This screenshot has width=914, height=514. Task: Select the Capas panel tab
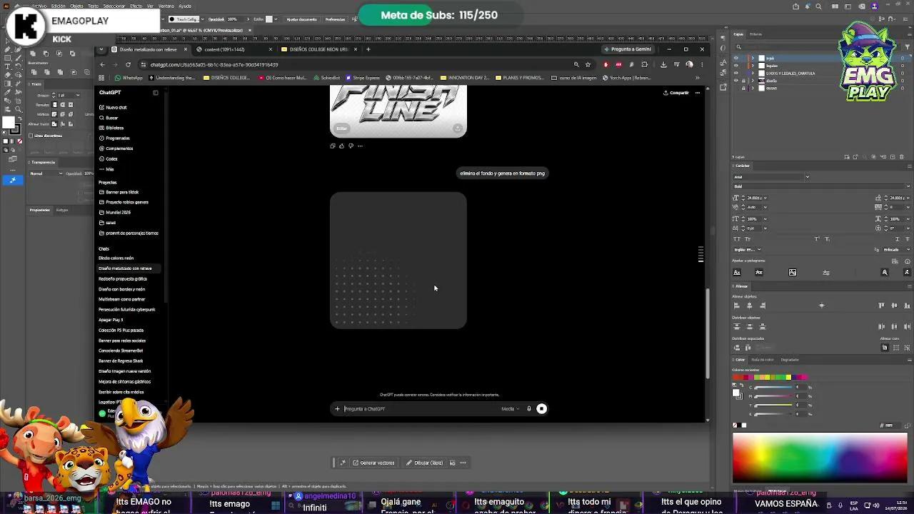[739, 34]
